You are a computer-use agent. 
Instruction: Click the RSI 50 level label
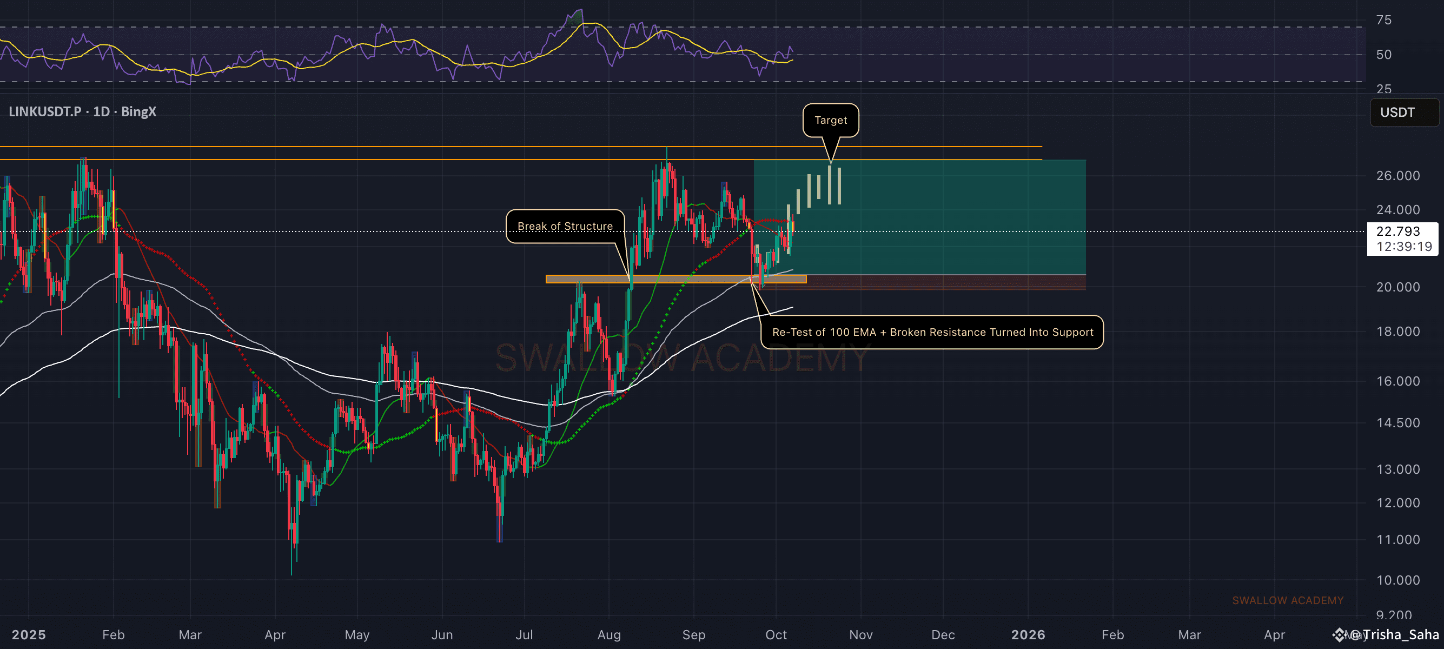point(1383,55)
